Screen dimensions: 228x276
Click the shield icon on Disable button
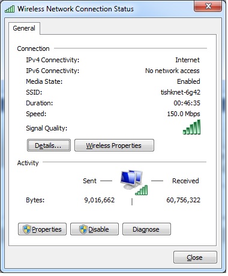pos(83,229)
